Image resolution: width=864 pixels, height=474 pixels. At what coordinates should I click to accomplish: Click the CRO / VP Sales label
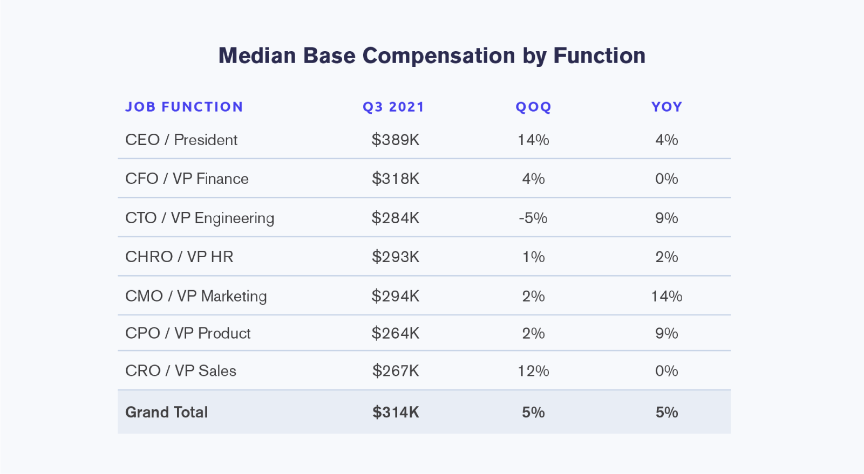[181, 371]
